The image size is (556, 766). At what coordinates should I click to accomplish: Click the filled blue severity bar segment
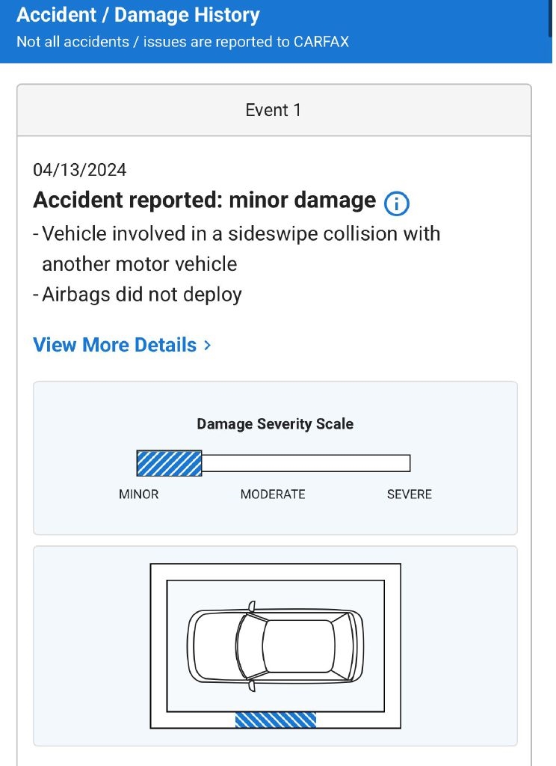click(169, 464)
